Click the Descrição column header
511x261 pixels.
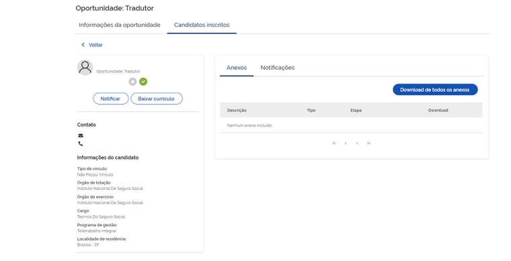(x=237, y=111)
